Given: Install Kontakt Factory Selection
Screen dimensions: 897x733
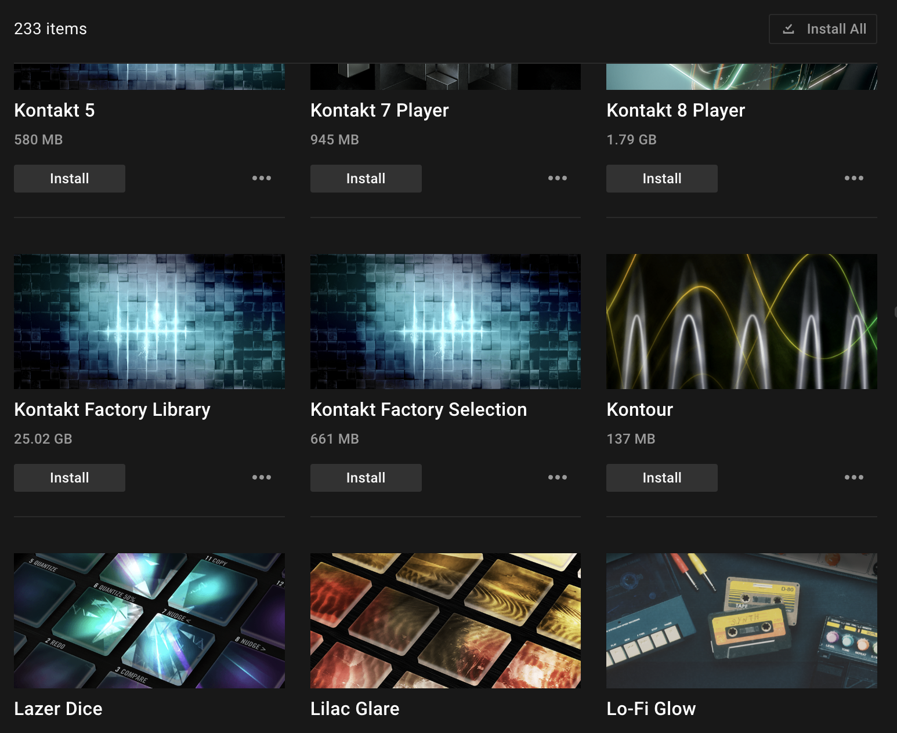Looking at the screenshot, I should pyautogui.click(x=366, y=478).
